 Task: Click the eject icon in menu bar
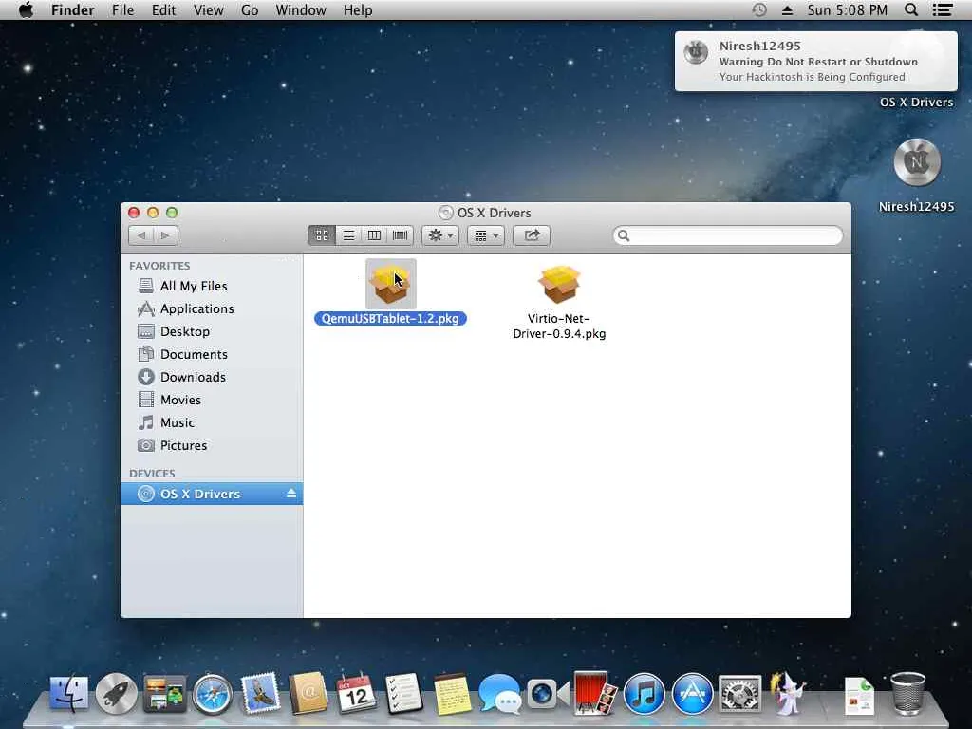[x=787, y=9]
